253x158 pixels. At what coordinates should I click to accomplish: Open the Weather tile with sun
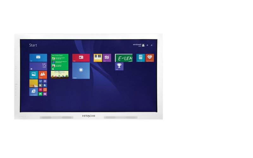click(81, 70)
